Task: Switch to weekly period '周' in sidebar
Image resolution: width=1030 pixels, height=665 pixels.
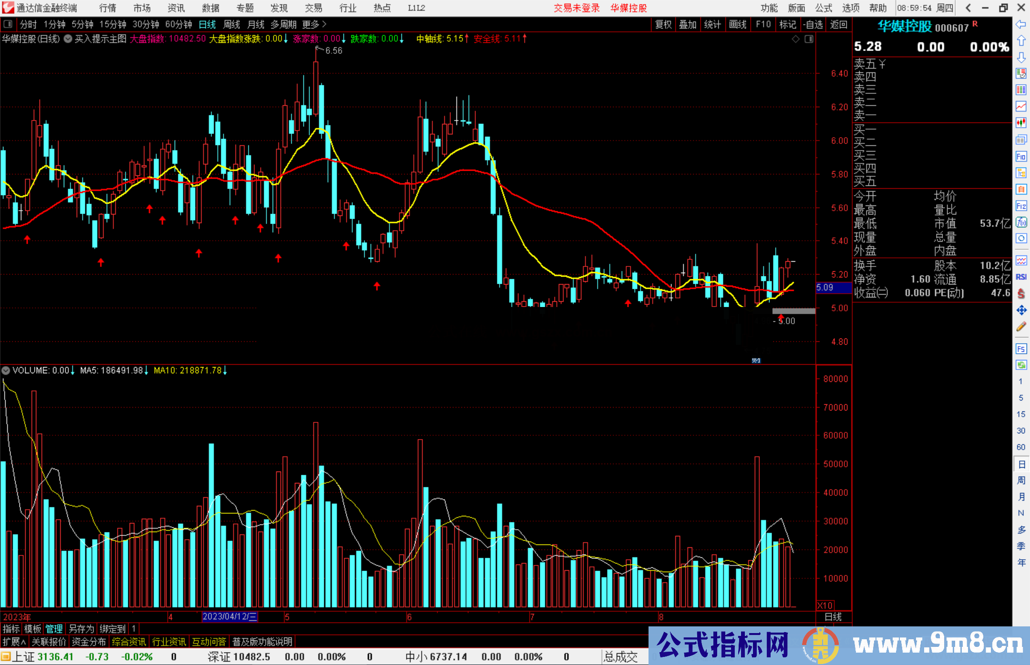Action: pyautogui.click(x=1021, y=480)
